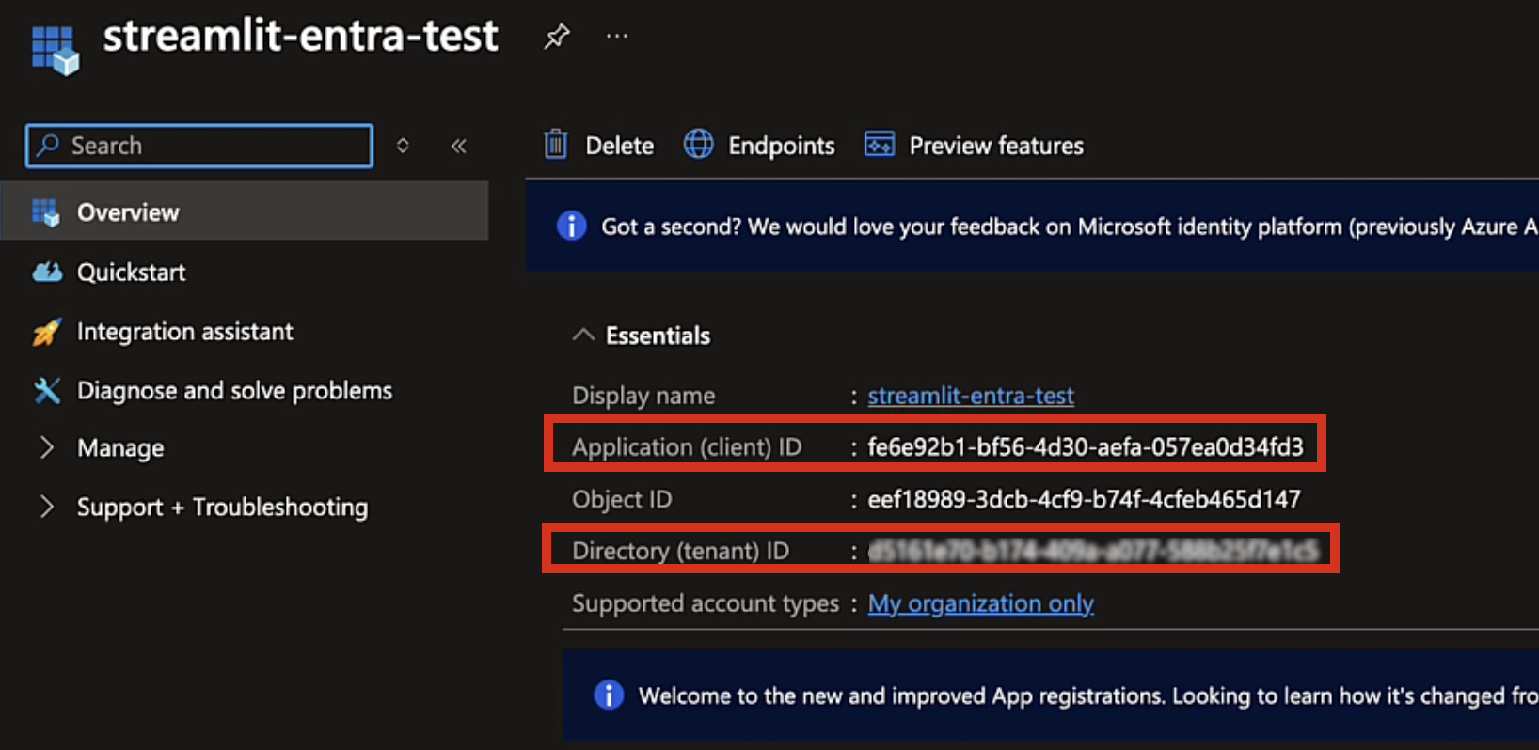This screenshot has width=1539, height=750.
Task: Click the Diagnose and solve problems wrench icon
Action: pos(47,390)
